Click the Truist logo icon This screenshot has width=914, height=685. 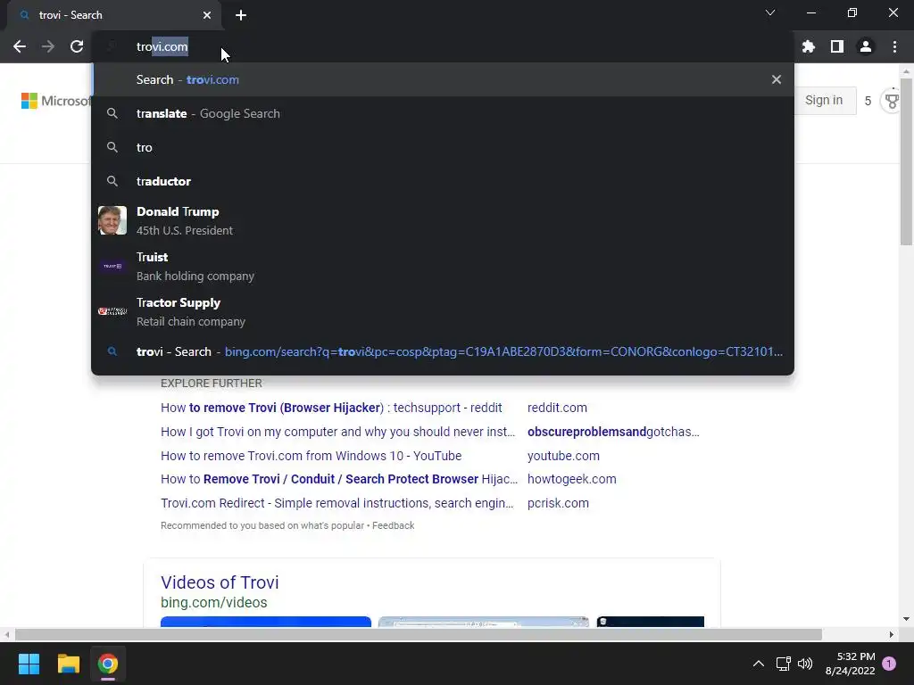(x=112, y=266)
